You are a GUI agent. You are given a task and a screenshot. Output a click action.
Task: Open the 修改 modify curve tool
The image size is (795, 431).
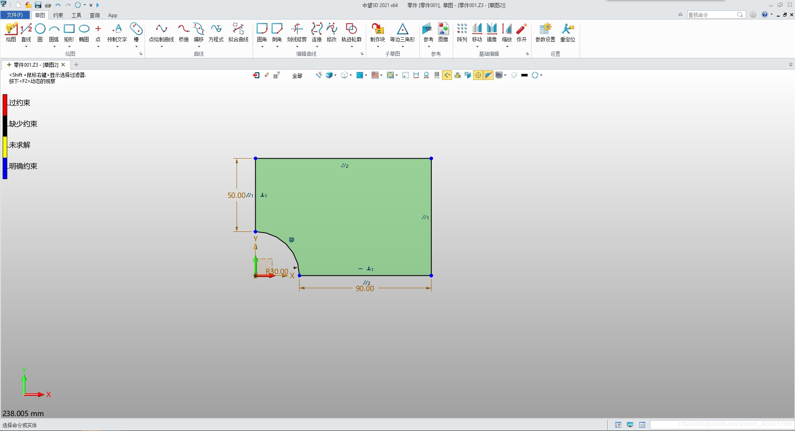coord(332,32)
